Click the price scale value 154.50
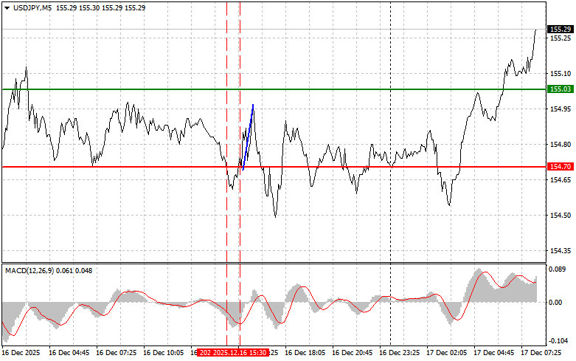The image size is (576, 361). tap(561, 216)
